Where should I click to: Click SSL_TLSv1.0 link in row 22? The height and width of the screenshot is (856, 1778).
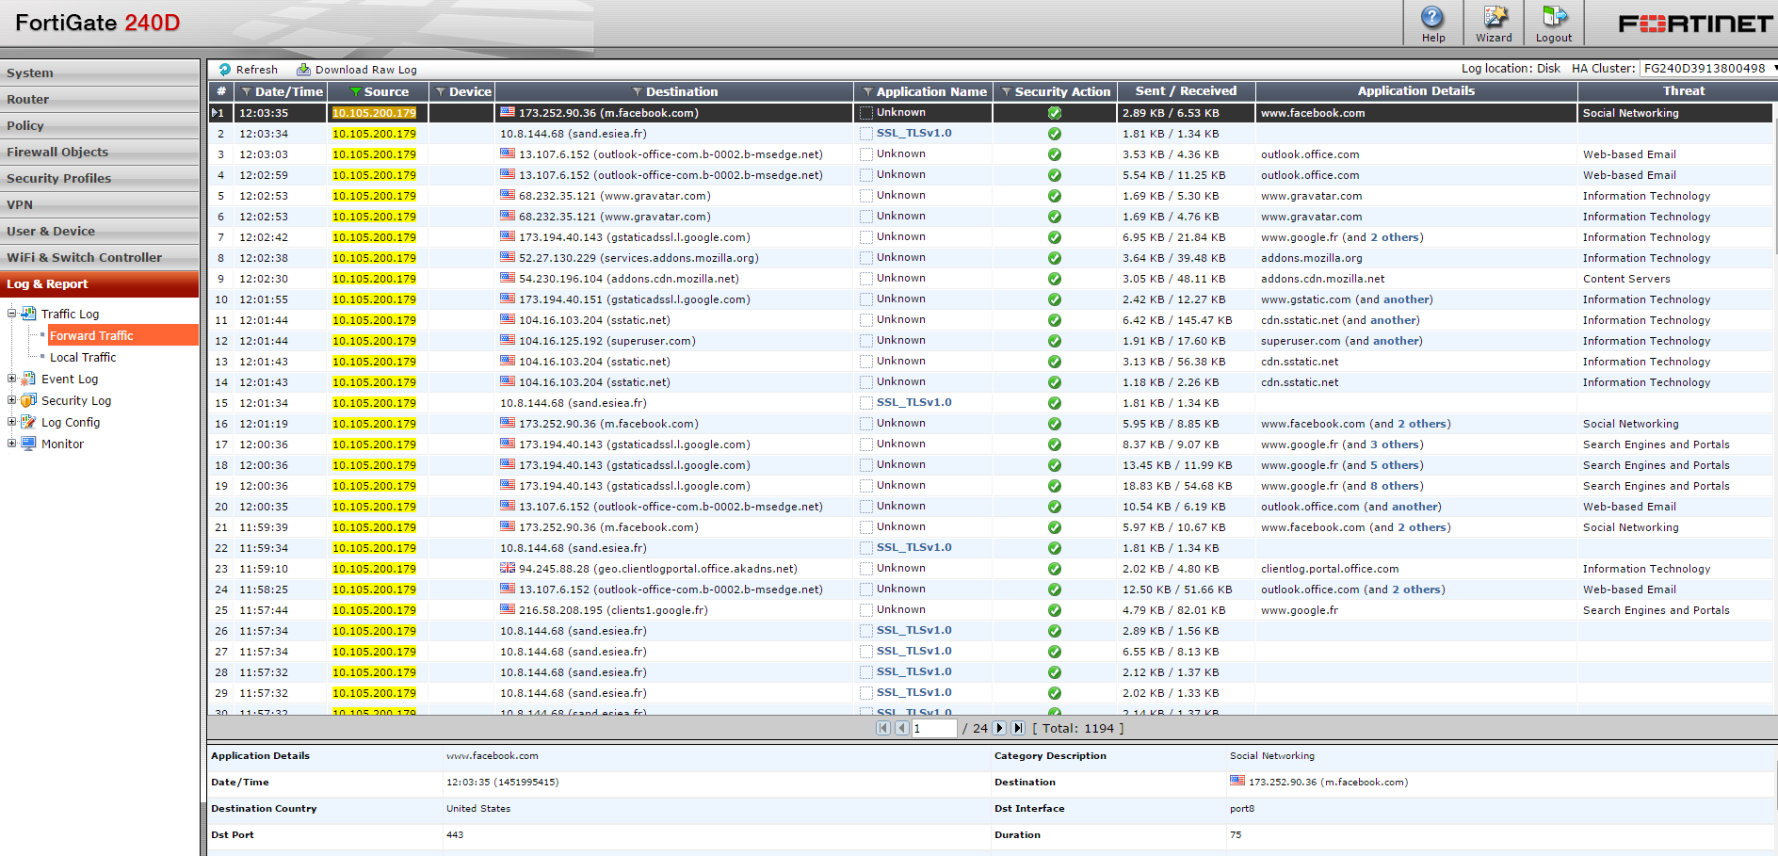pos(913,547)
